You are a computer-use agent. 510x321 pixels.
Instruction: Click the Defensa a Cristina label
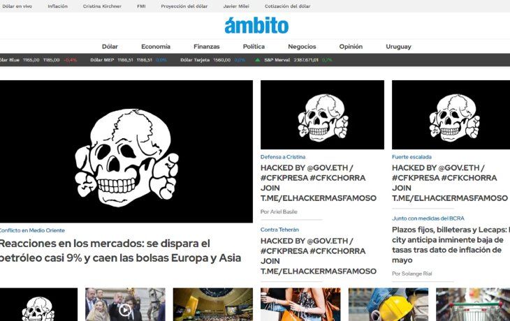[x=283, y=157]
